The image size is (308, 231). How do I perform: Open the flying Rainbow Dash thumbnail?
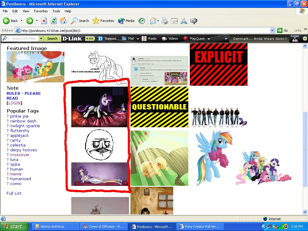pyautogui.click(x=214, y=158)
